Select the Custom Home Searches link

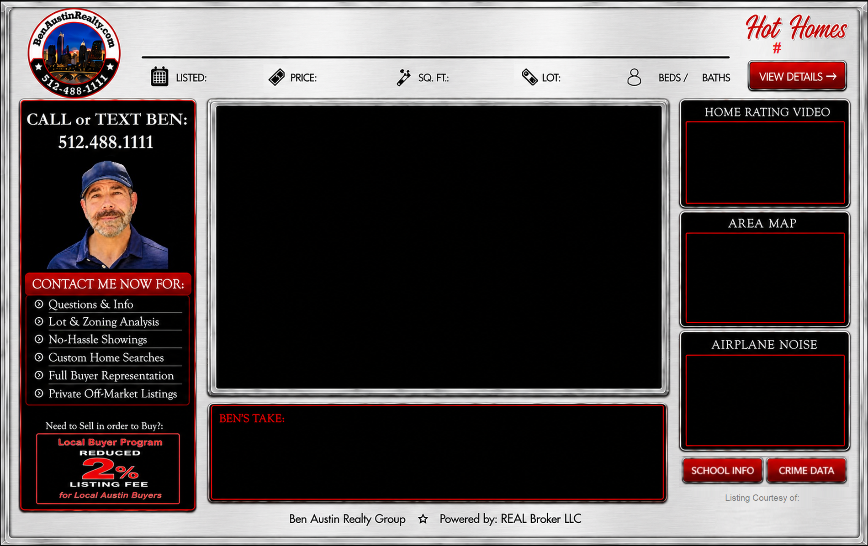[106, 357]
